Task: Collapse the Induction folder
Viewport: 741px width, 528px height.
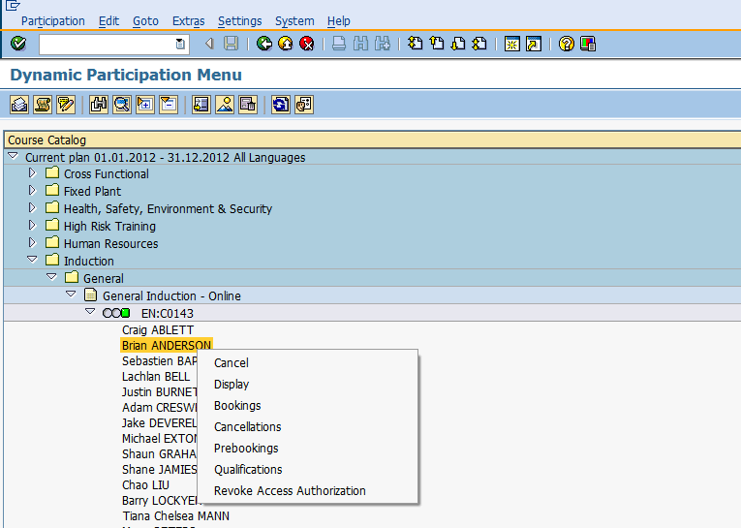Action: (32, 259)
